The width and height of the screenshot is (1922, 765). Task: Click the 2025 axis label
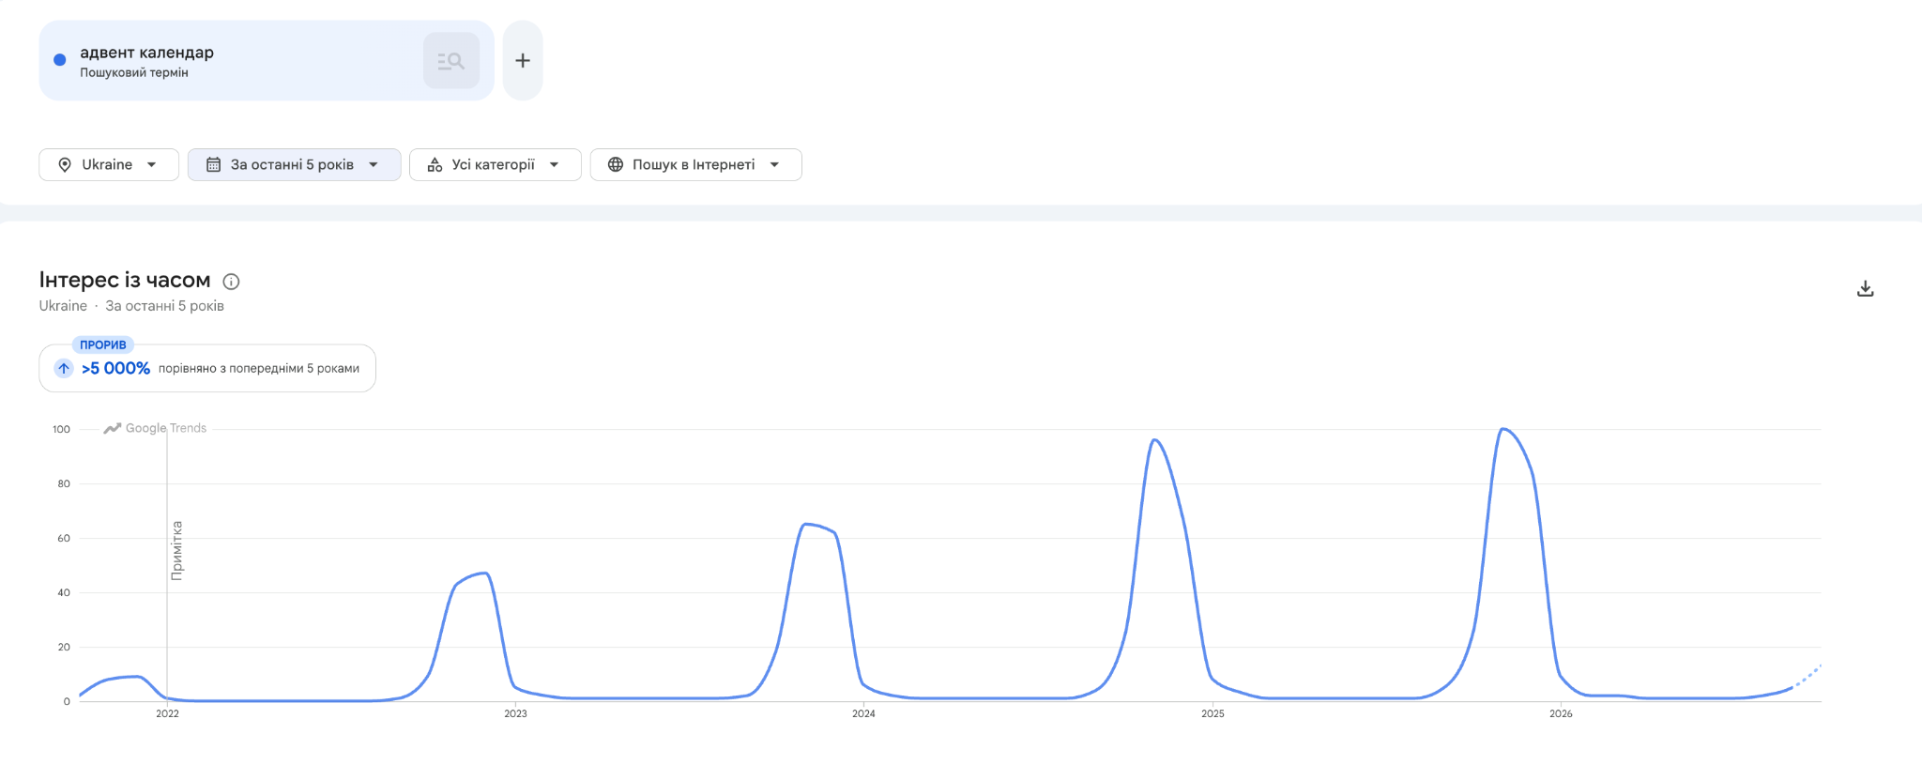[1213, 713]
